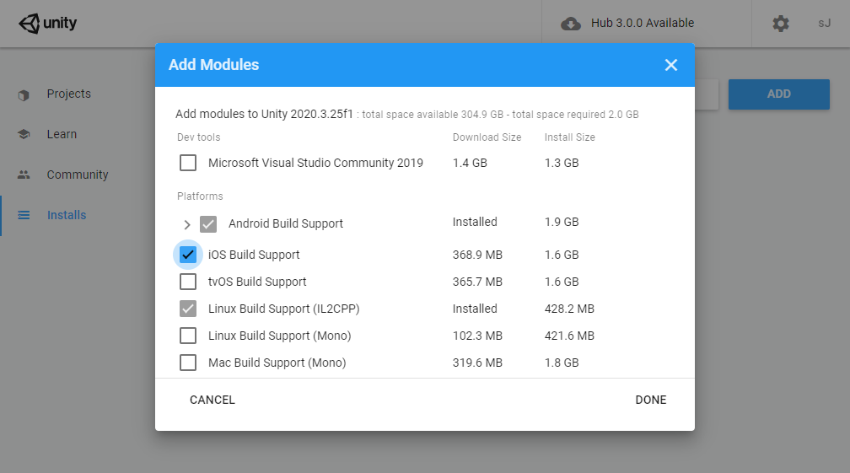Click the Install Size column header
Screen dimensions: 850x473
570,137
